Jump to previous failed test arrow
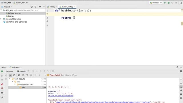The image size is (183, 103). (x=36, y=75)
